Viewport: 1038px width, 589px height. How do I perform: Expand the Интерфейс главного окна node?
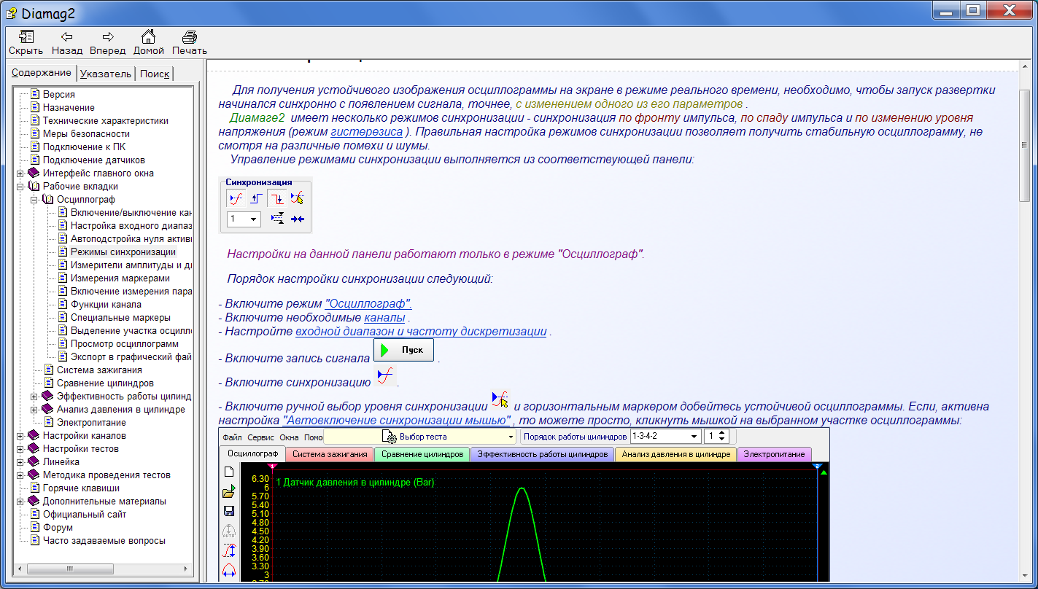pos(20,173)
